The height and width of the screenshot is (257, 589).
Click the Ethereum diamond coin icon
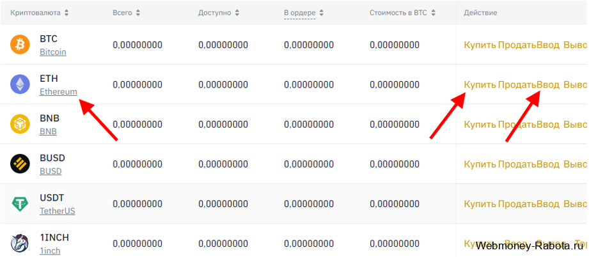20,84
